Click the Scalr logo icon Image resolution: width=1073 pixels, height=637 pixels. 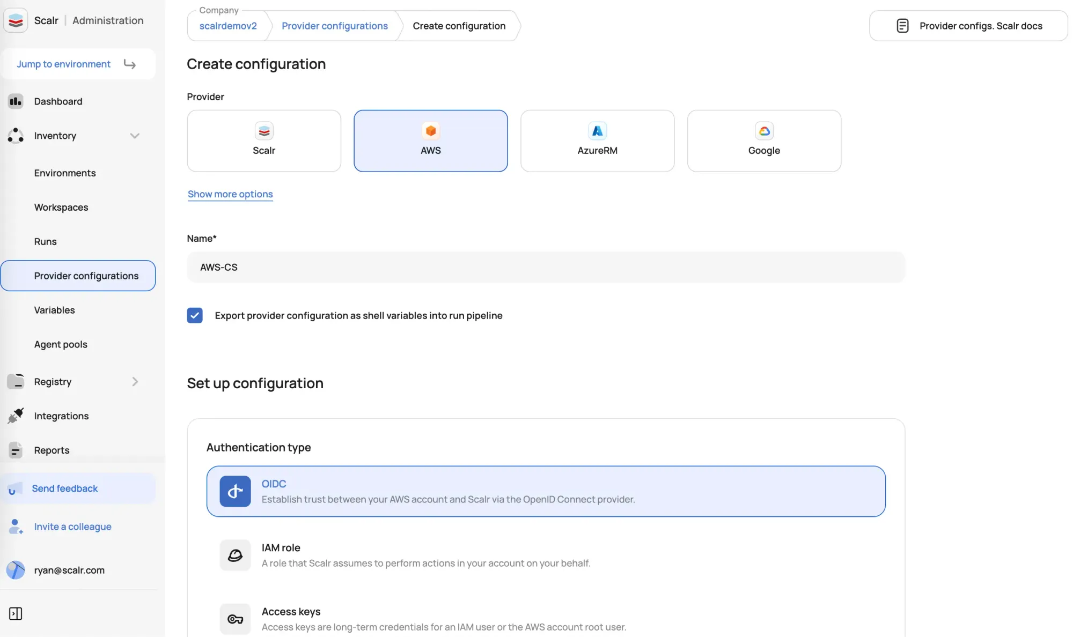coord(16,20)
